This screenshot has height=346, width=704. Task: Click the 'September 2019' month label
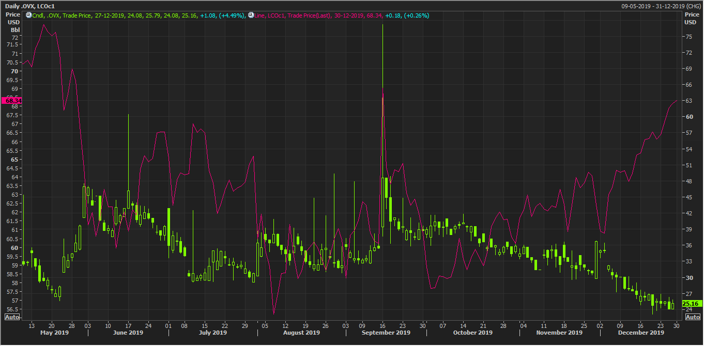coord(386,333)
